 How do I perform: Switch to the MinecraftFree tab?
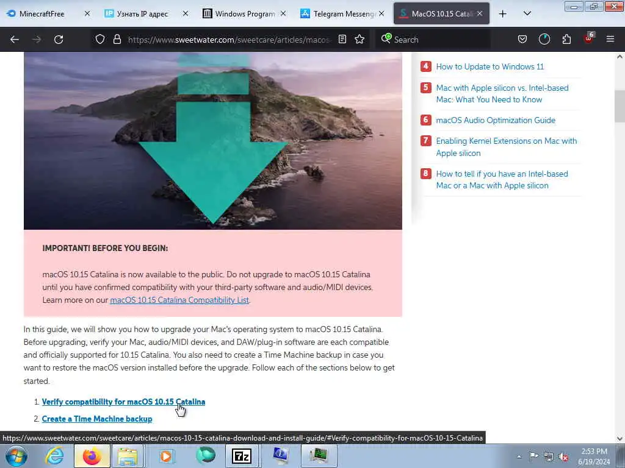click(48, 13)
